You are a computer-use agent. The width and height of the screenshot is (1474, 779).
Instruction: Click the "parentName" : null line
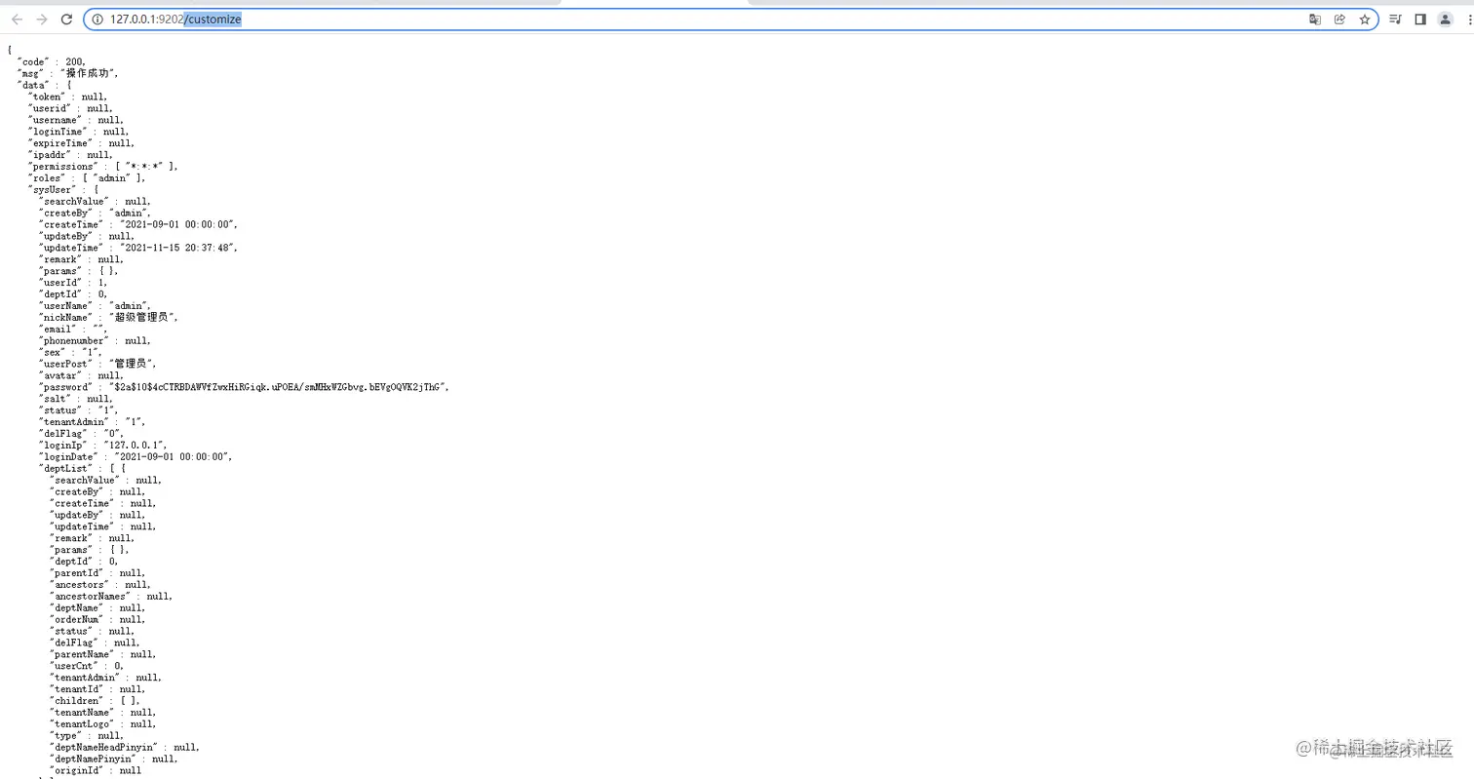tap(103, 654)
